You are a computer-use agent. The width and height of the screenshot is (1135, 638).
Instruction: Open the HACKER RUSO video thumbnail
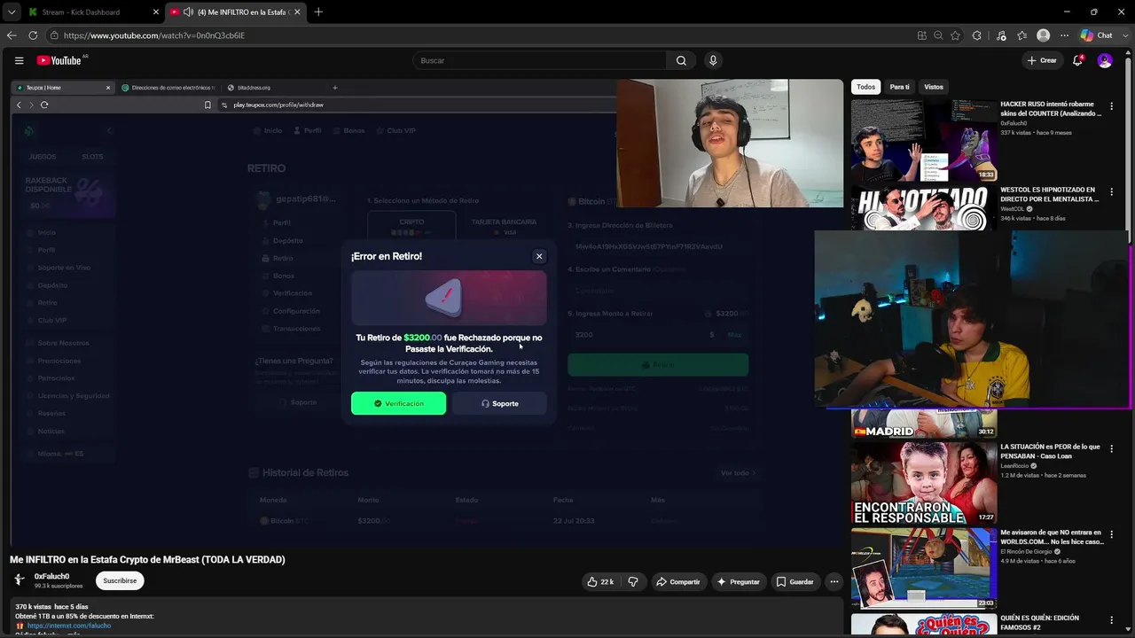[924, 140]
